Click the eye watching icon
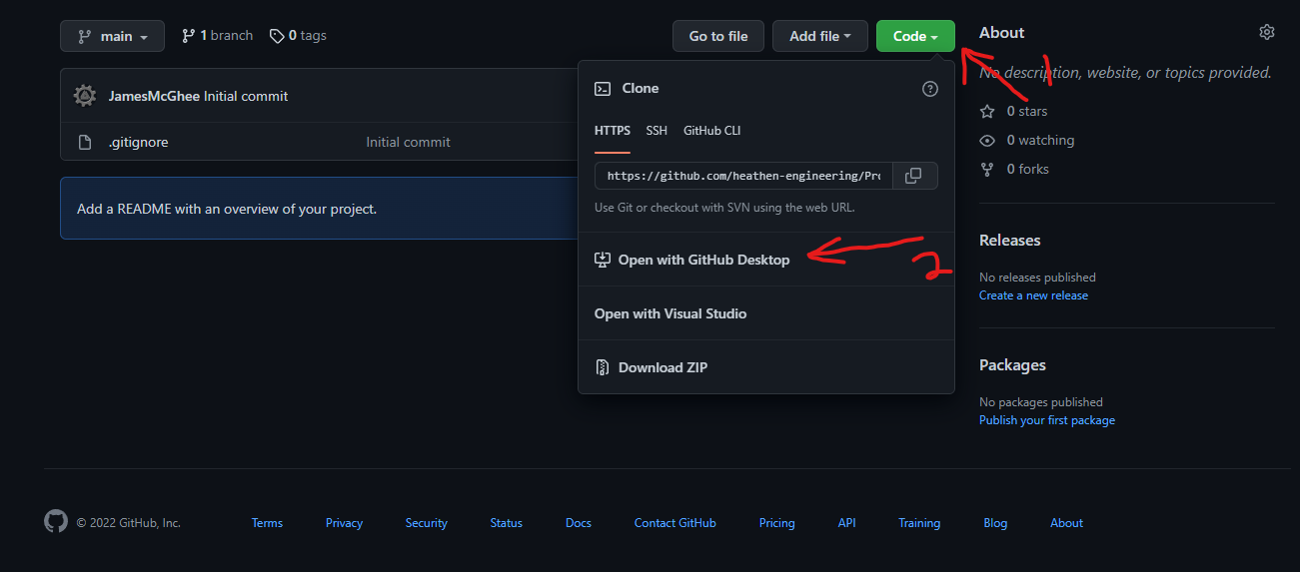Image resolution: width=1300 pixels, height=572 pixels. point(987,140)
